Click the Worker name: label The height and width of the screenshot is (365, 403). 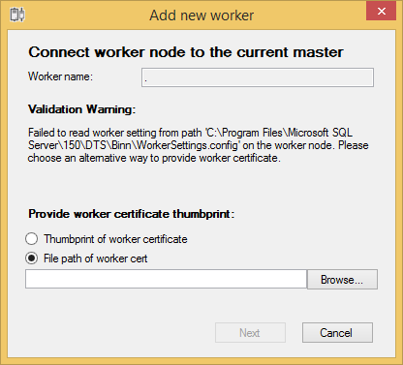tap(60, 76)
